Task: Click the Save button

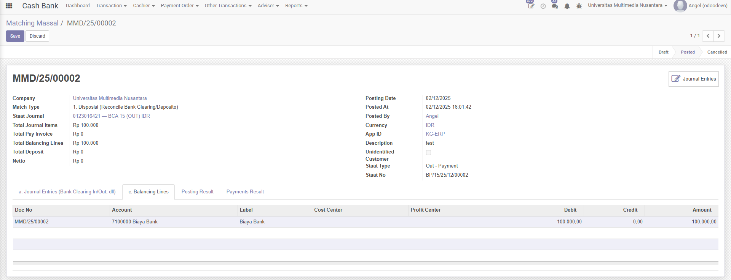Action: [x=15, y=36]
